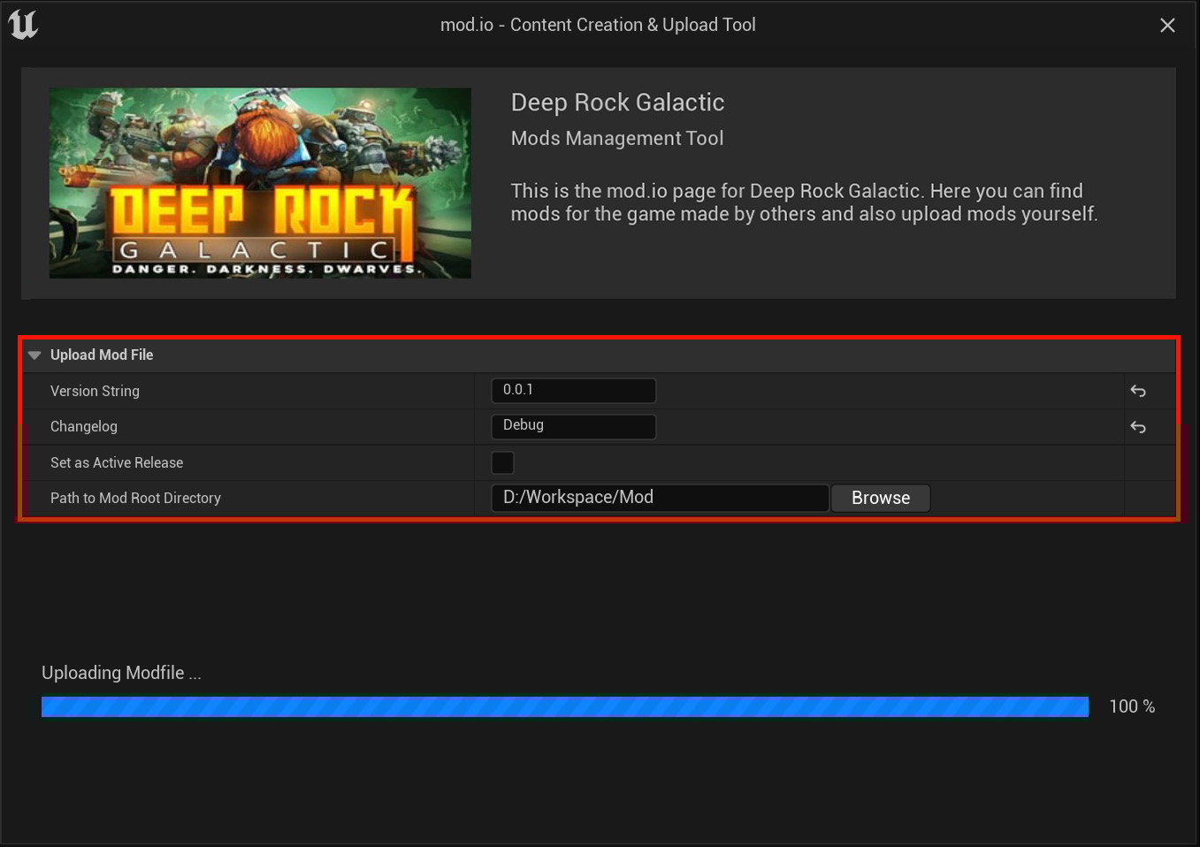The image size is (1200, 847).
Task: Collapse the Upload Mod File section
Action: tap(34, 355)
